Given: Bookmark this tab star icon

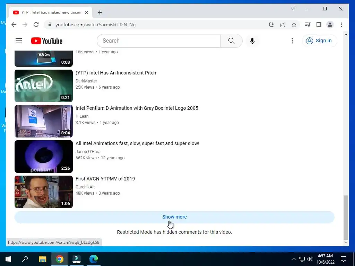Looking at the screenshot, I should [x=294, y=25].
